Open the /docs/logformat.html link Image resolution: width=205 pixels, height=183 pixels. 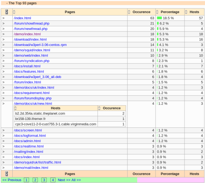30,136
